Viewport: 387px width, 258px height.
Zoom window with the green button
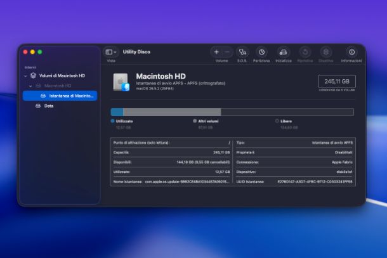40,52
